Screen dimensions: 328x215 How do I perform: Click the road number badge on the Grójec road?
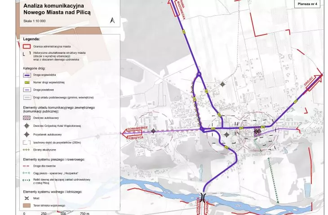point(295,102)
